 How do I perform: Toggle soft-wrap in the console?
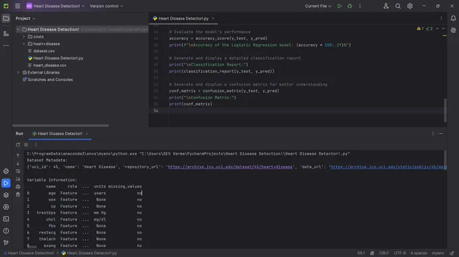[18, 171]
